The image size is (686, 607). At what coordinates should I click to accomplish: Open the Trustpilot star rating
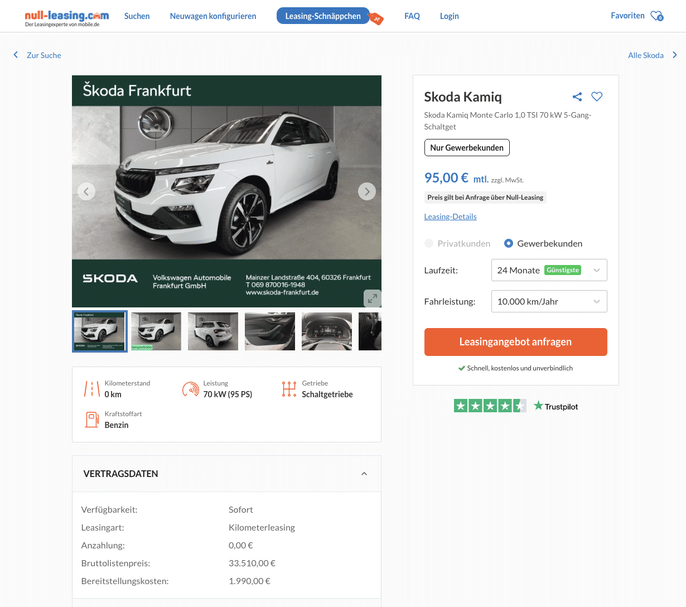coord(489,406)
